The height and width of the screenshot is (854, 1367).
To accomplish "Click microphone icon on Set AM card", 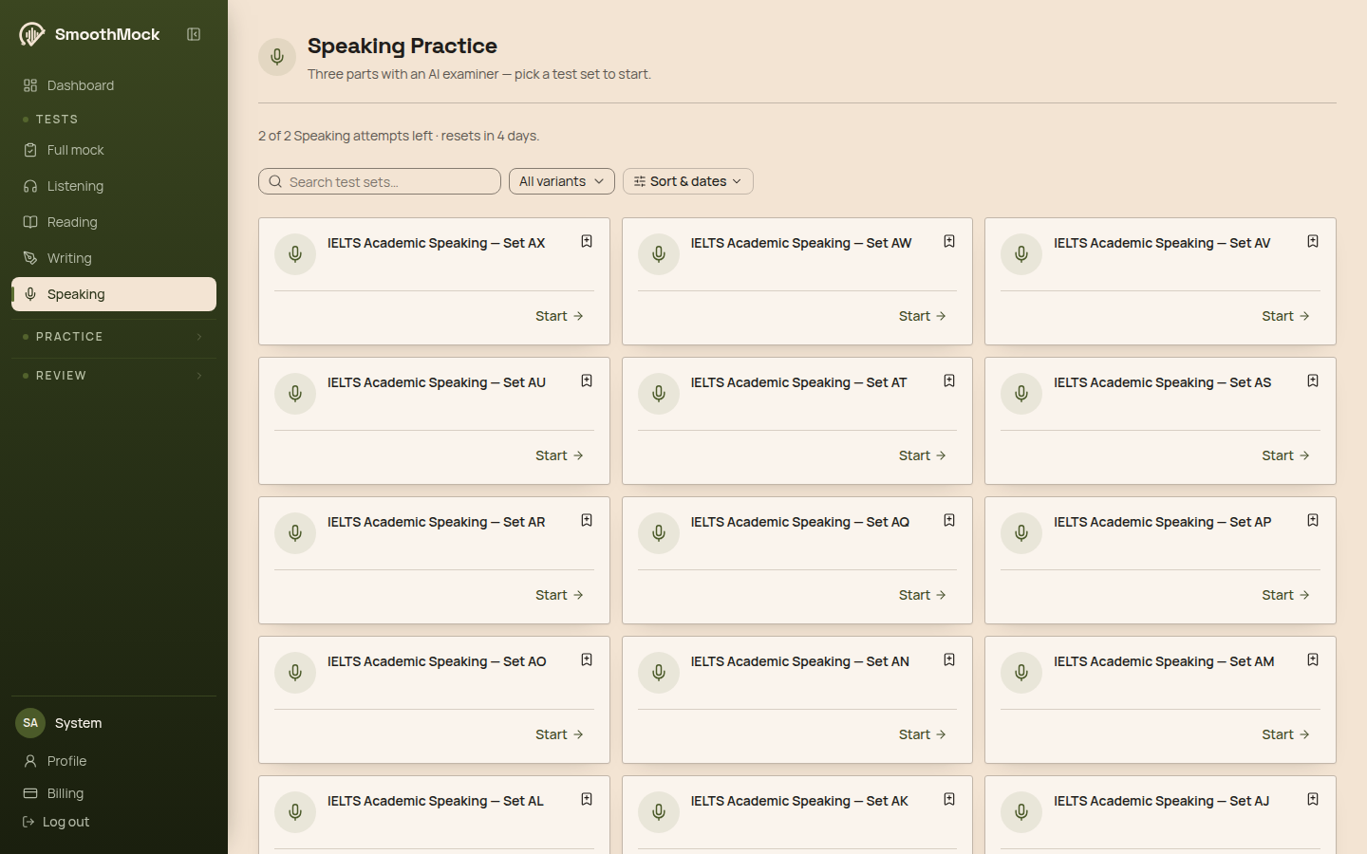I will (1021, 673).
